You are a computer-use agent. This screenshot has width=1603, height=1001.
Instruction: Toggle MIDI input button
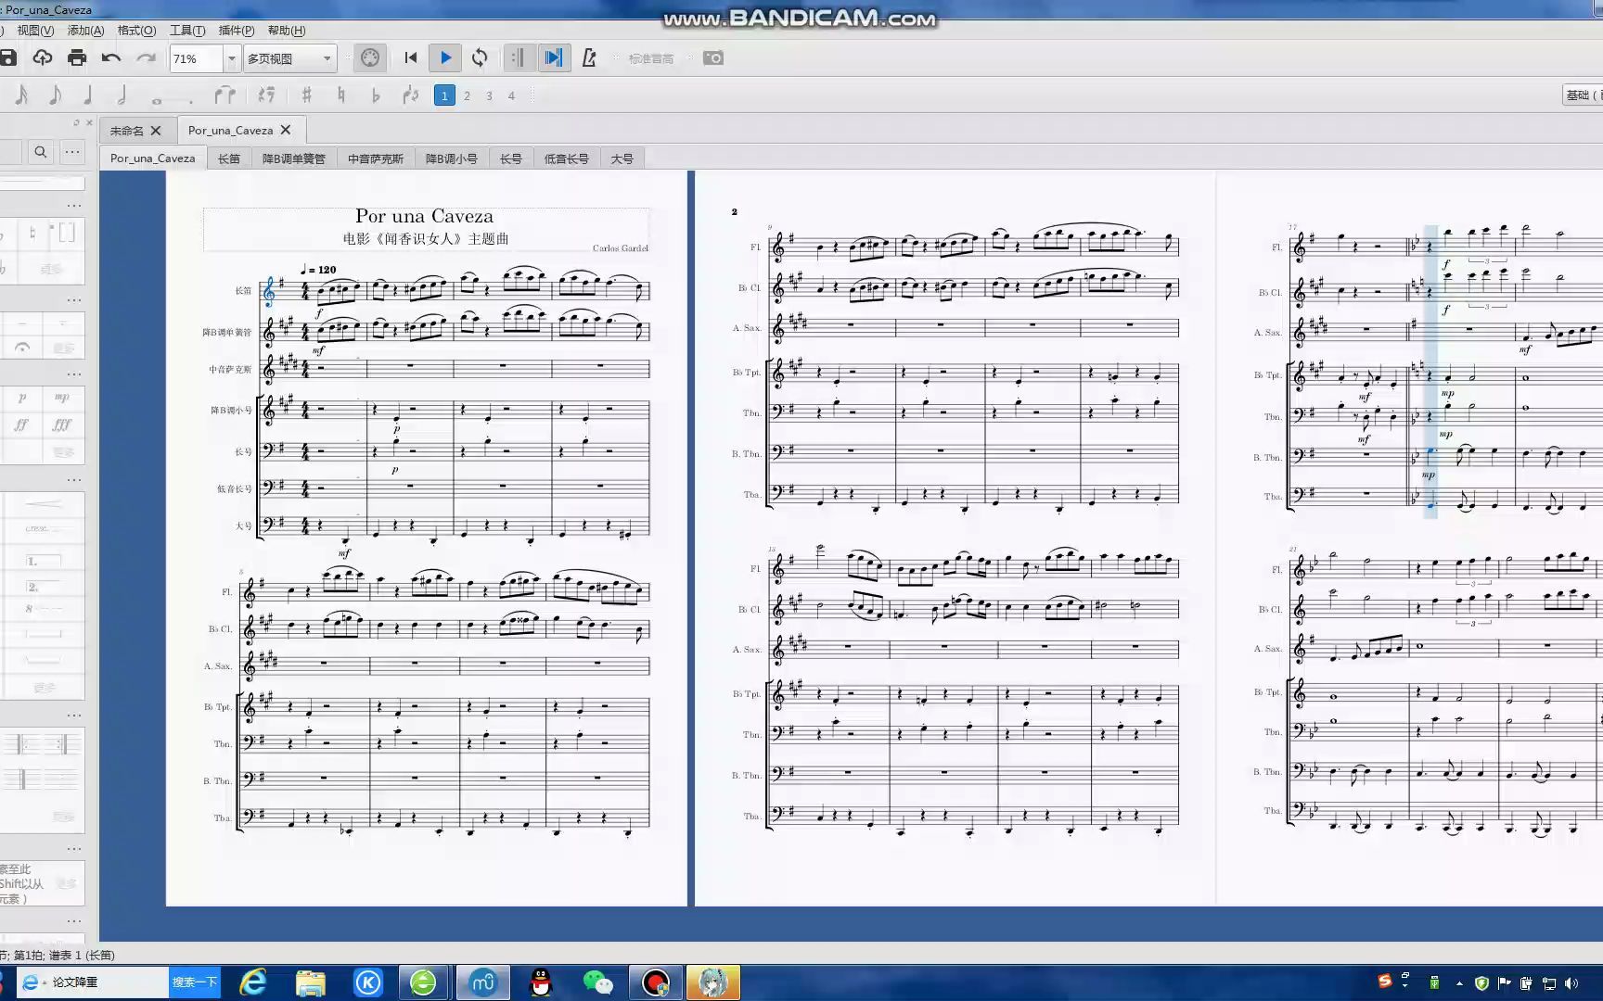[370, 57]
